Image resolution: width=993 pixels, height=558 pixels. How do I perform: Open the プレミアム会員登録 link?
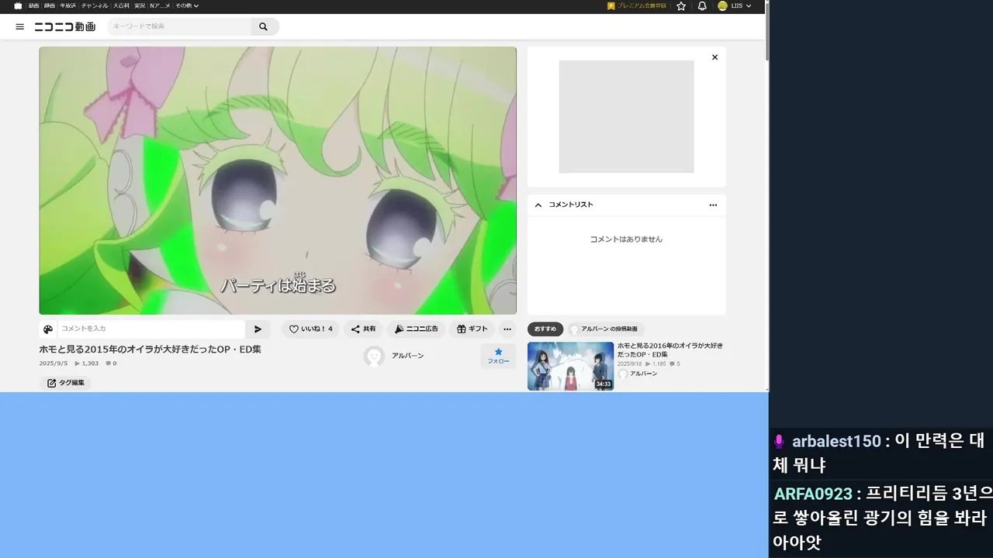pos(637,5)
